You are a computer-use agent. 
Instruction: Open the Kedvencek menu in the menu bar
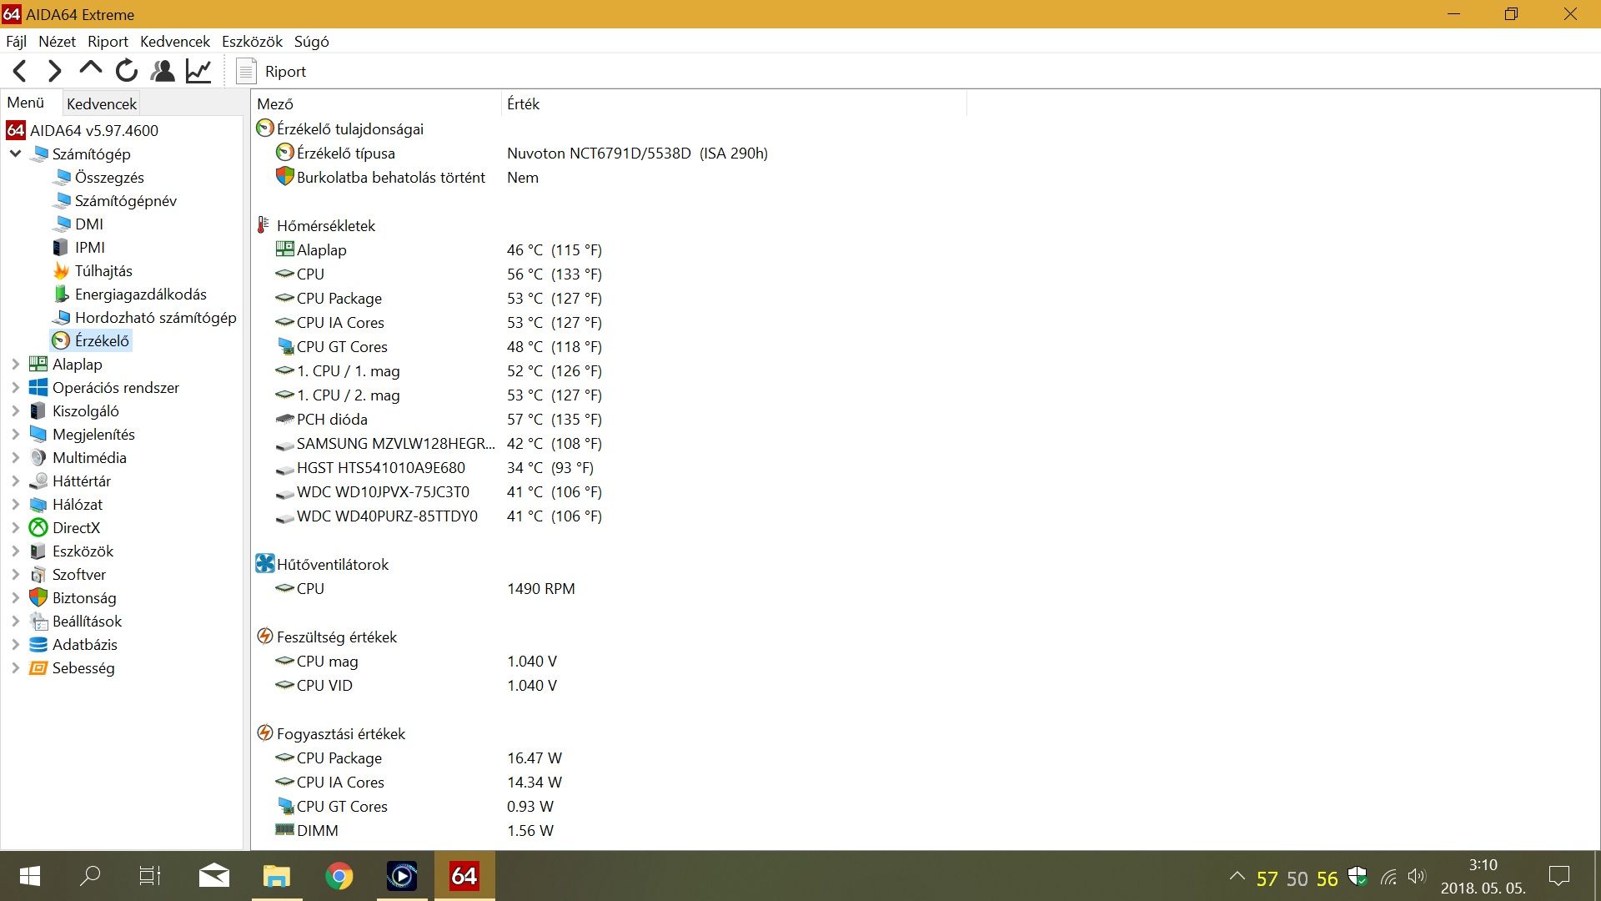click(175, 42)
